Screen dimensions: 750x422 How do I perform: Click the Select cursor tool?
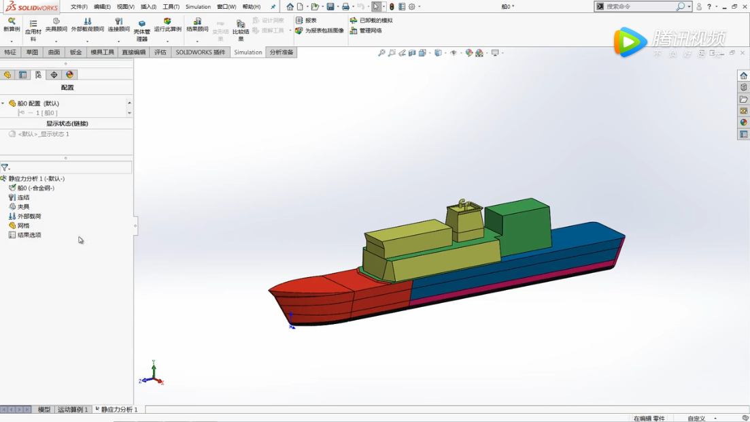(x=377, y=7)
